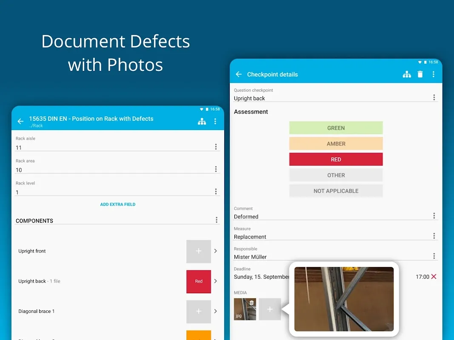
Task: Click ADD EXTRA FIELD link
Action: coord(118,204)
